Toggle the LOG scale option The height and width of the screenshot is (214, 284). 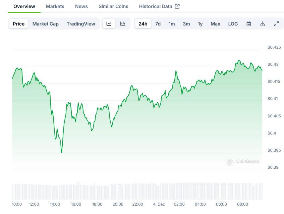point(233,24)
